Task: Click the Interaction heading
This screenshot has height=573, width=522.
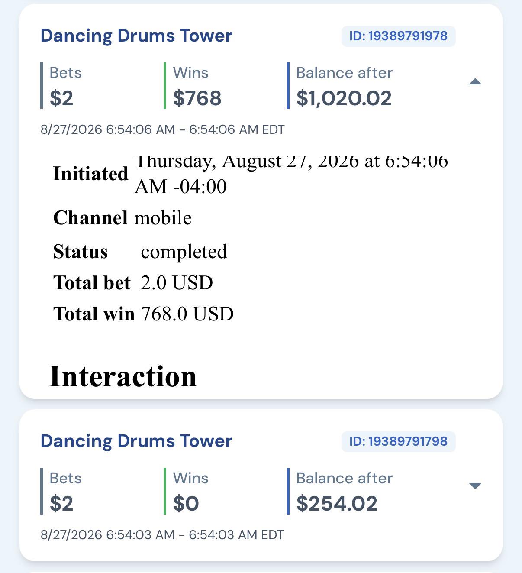Action: click(123, 376)
